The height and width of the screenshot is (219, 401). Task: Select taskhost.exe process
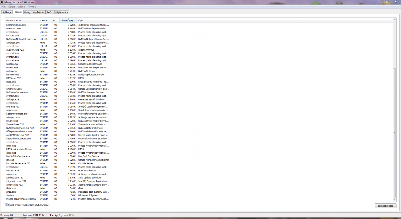click(x=58, y=43)
